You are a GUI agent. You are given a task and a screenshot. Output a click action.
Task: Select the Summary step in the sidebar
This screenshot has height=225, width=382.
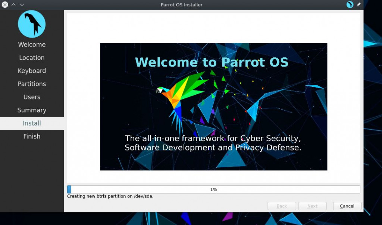32,110
